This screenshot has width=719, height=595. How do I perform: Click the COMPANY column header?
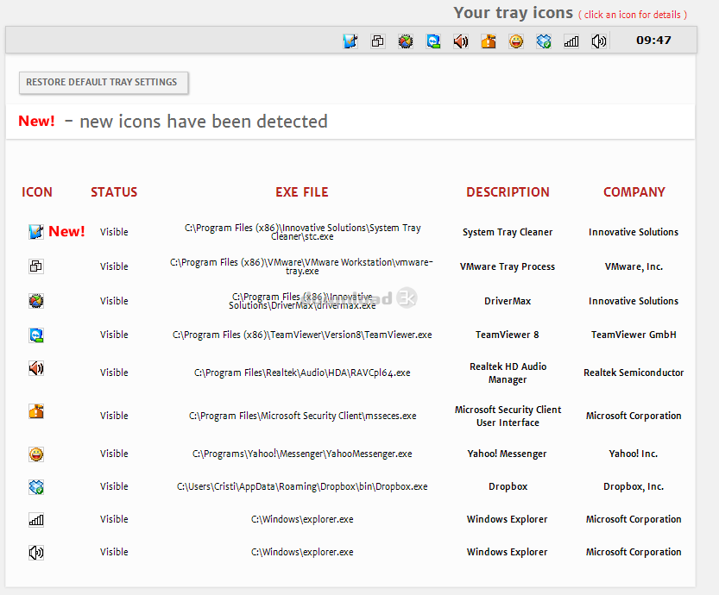pyautogui.click(x=634, y=192)
